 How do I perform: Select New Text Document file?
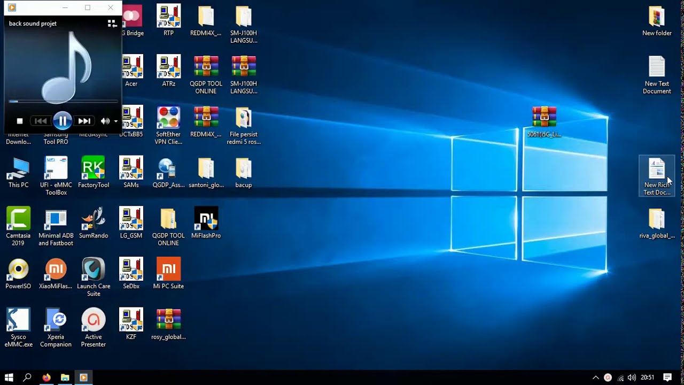point(657,75)
